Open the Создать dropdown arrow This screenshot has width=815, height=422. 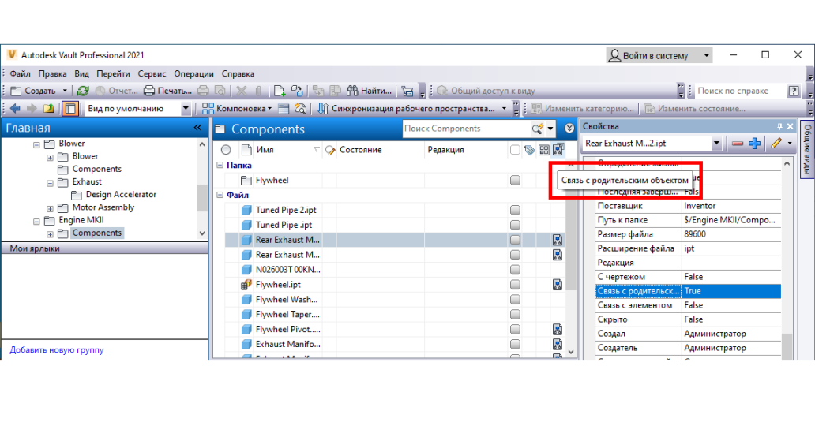(65, 91)
